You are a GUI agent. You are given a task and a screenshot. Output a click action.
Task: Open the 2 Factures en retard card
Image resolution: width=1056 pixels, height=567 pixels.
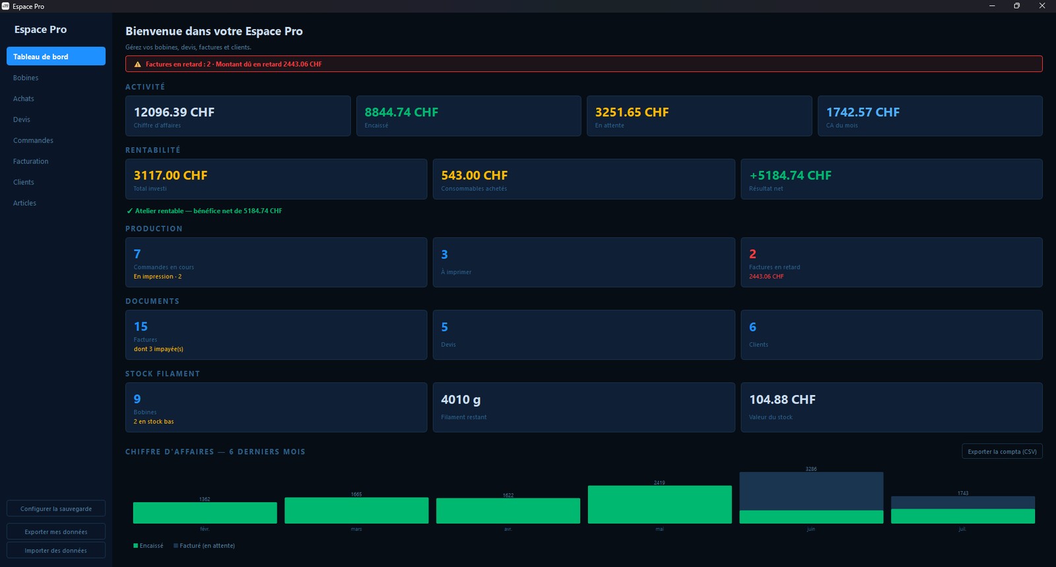click(892, 262)
